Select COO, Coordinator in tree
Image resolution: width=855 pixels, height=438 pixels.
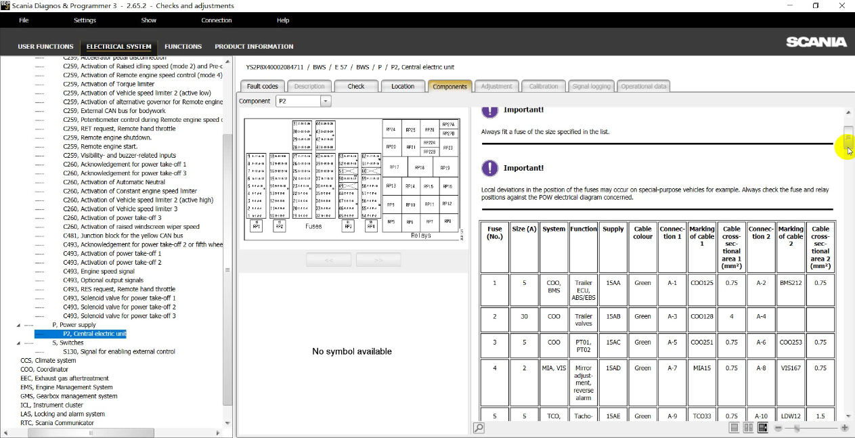pos(44,370)
